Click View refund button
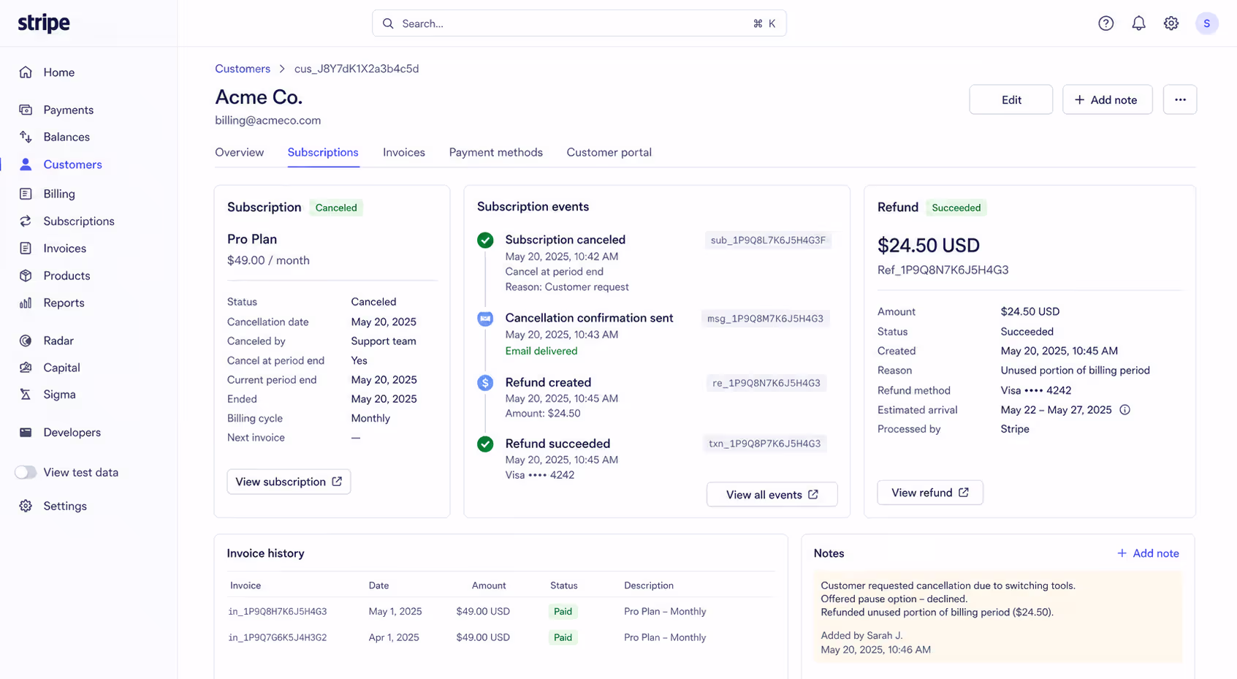 click(x=929, y=493)
